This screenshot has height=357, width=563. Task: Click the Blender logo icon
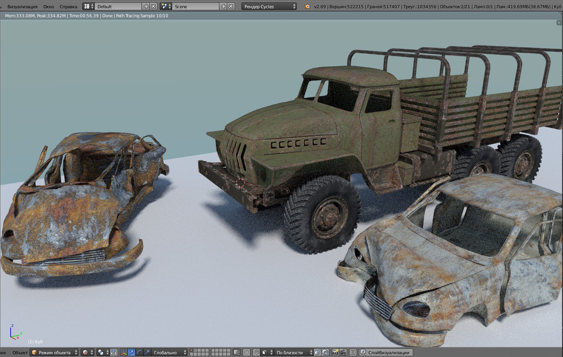click(307, 7)
